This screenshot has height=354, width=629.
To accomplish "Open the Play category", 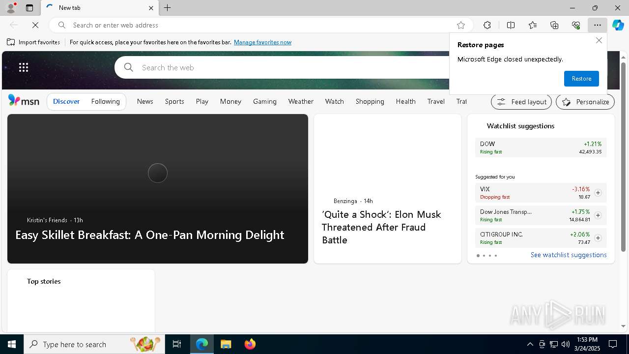I will [202, 101].
